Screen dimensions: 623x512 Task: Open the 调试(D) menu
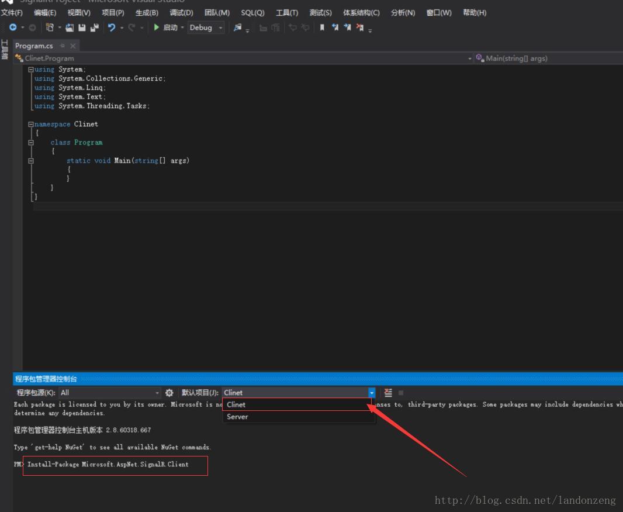pyautogui.click(x=181, y=12)
